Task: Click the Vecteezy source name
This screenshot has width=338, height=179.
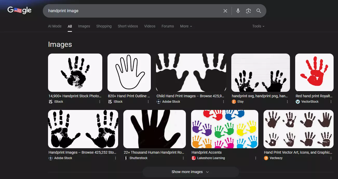Action: tap(276, 158)
